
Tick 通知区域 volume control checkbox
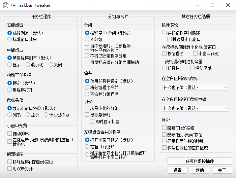click(x=192, y=68)
